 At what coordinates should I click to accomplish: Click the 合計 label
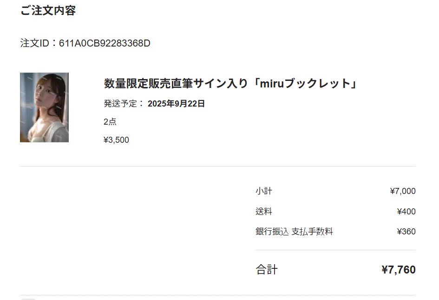point(267,269)
